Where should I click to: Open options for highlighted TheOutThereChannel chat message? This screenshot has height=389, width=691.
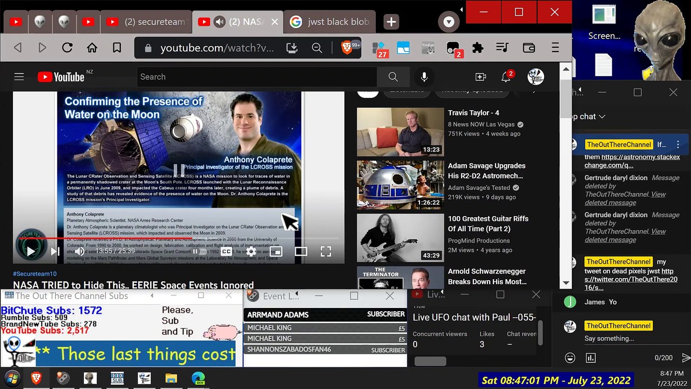678,144
